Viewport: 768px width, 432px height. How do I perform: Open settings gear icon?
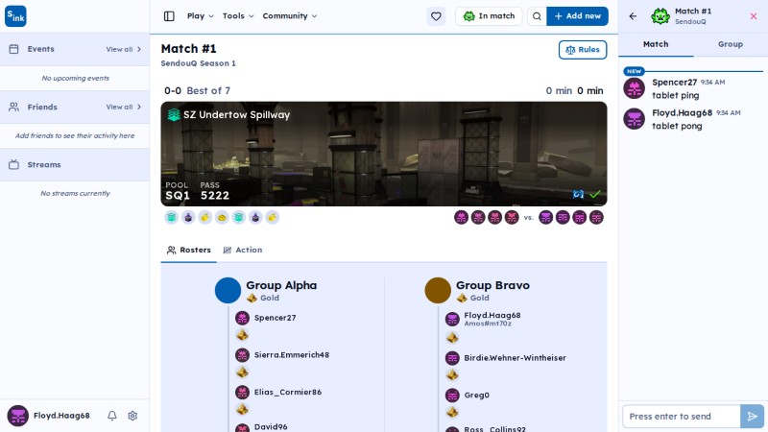[x=132, y=416]
